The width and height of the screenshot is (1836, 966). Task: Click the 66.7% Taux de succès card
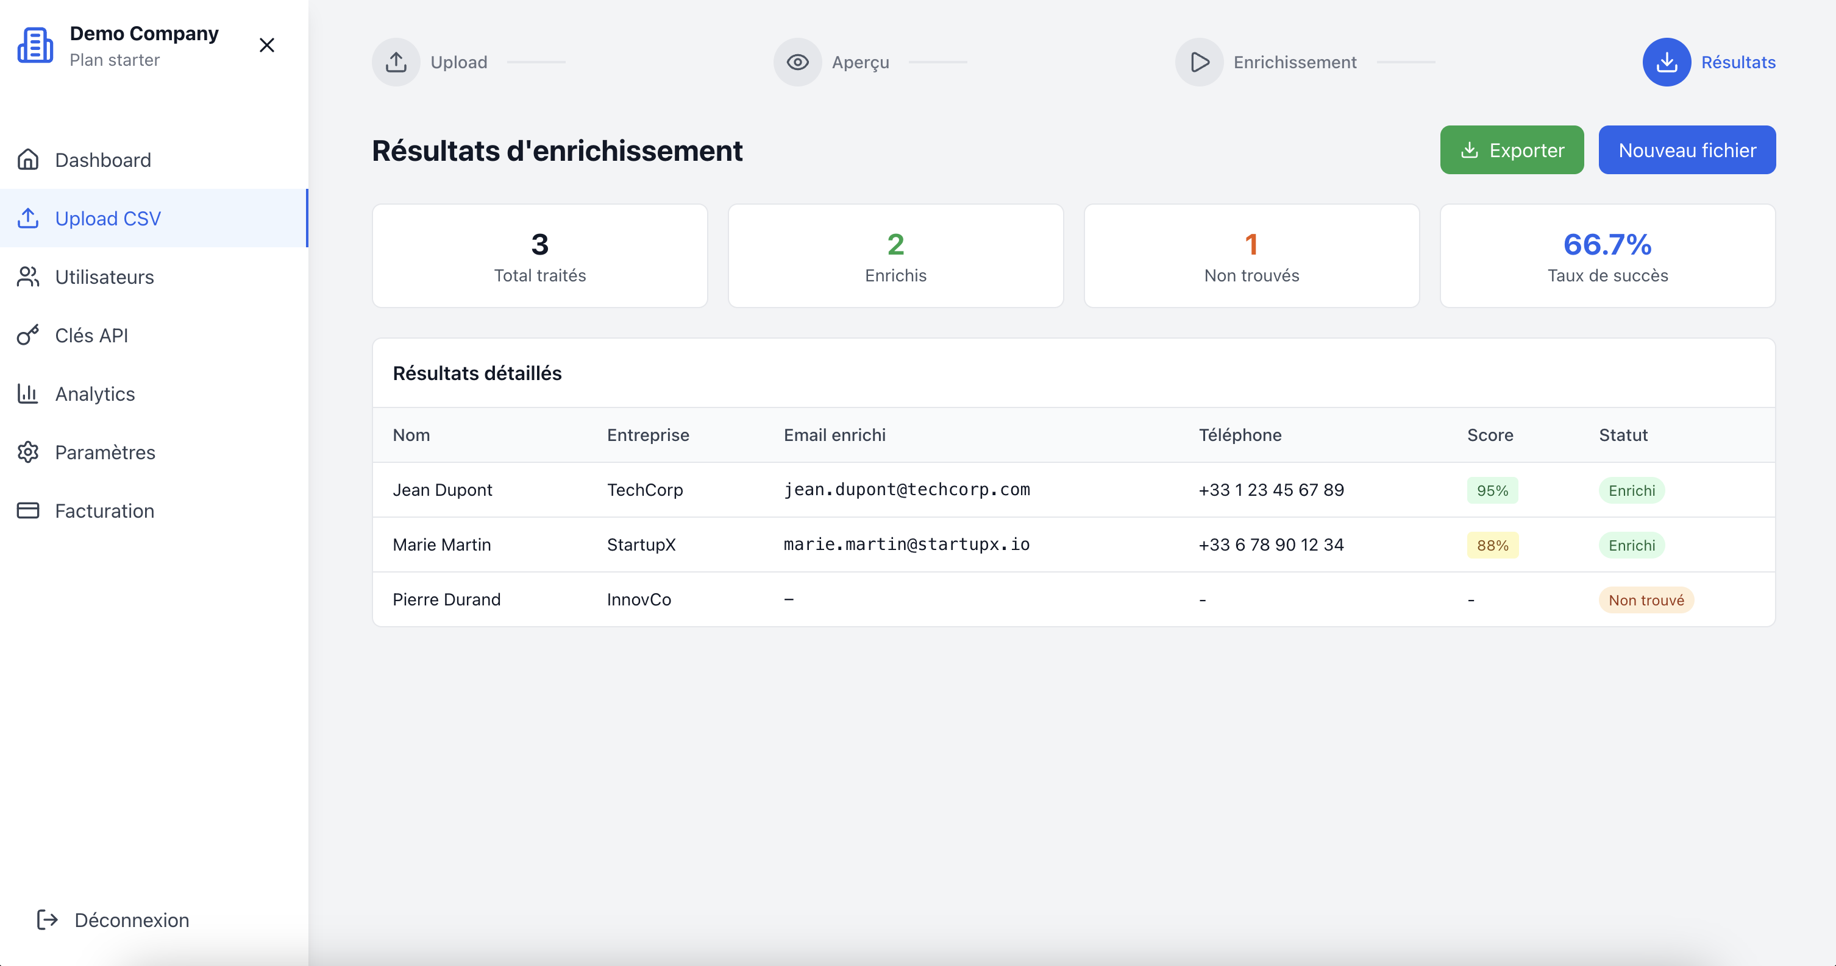[1607, 256]
